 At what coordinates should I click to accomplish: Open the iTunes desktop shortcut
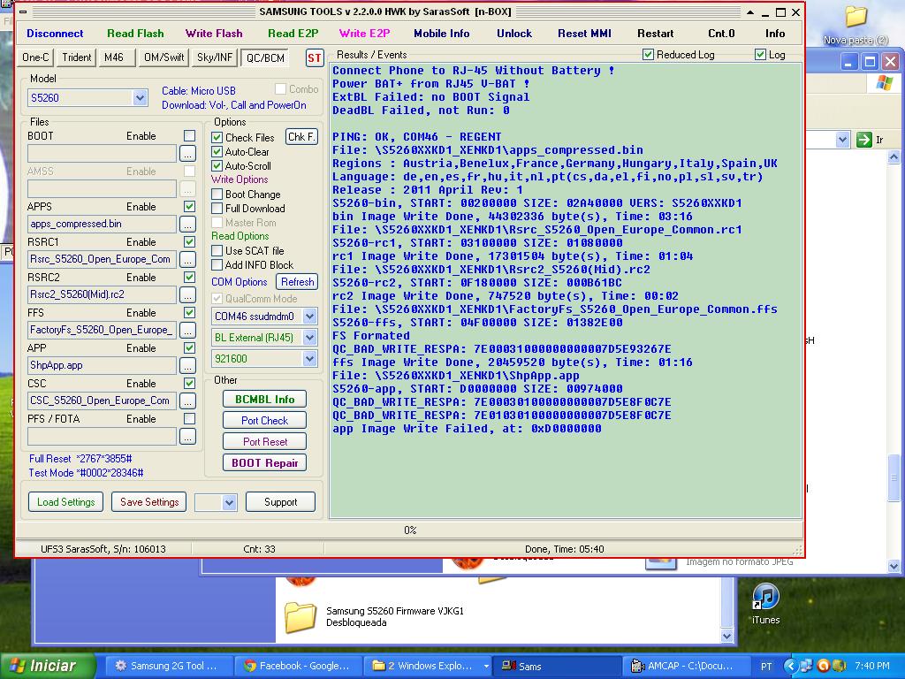766,604
